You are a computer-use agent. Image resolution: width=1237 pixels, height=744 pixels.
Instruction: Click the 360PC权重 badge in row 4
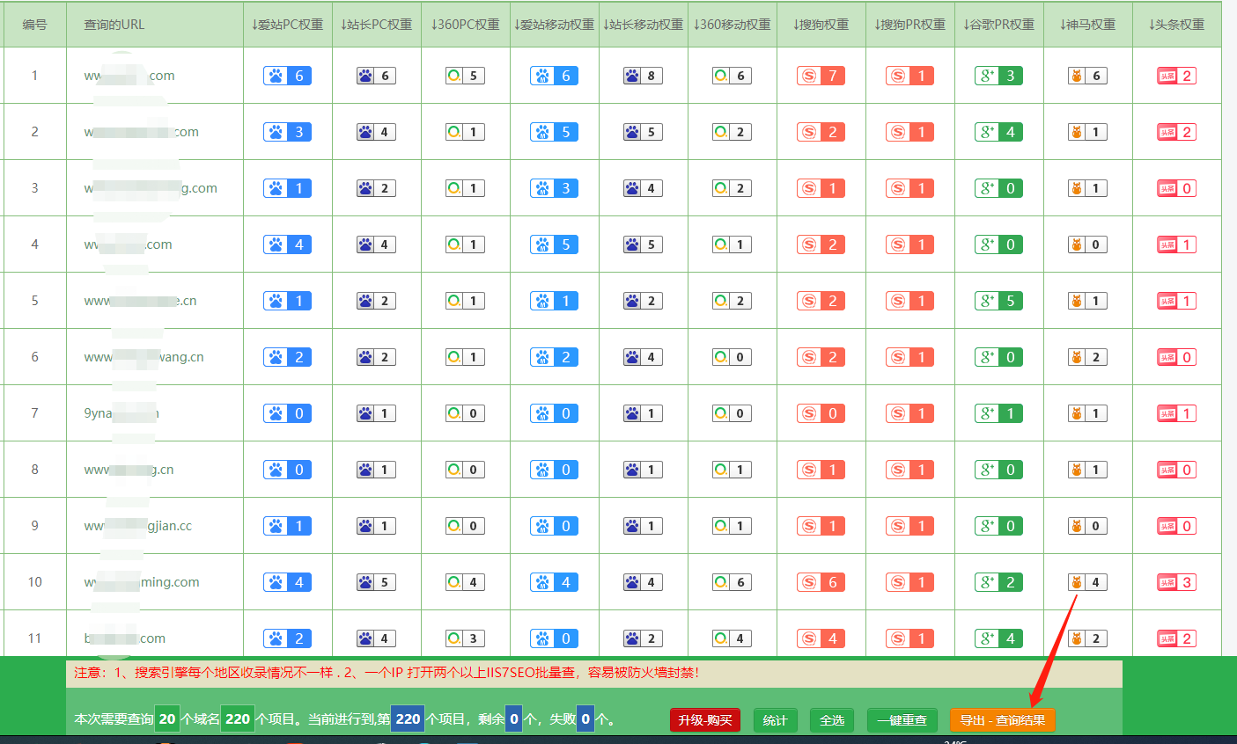[465, 244]
